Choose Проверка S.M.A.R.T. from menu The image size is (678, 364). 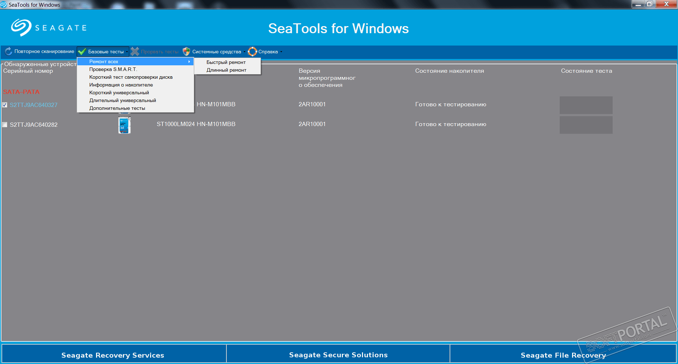136,69
